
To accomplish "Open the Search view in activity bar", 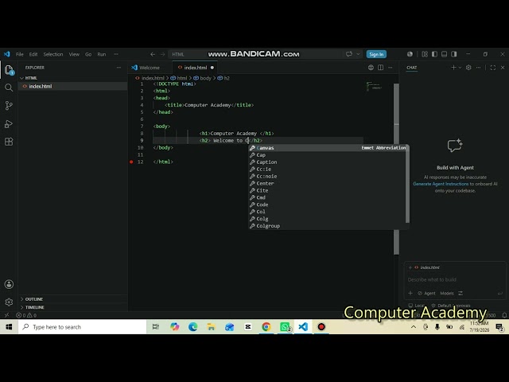I will tap(9, 88).
